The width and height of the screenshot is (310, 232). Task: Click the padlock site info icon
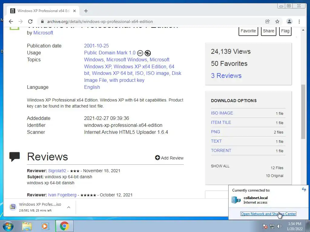pos(42,21)
